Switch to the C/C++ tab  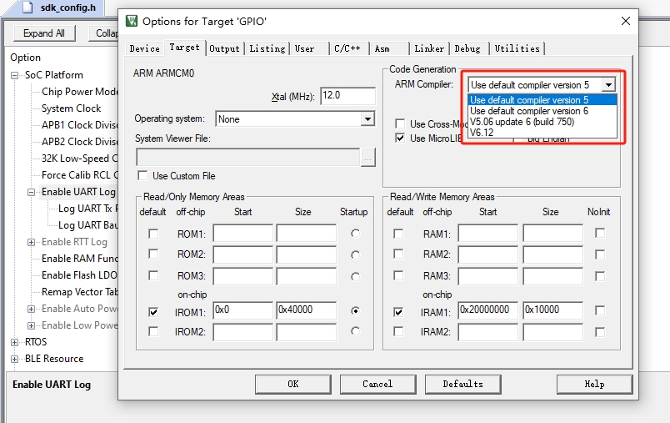coord(347,48)
